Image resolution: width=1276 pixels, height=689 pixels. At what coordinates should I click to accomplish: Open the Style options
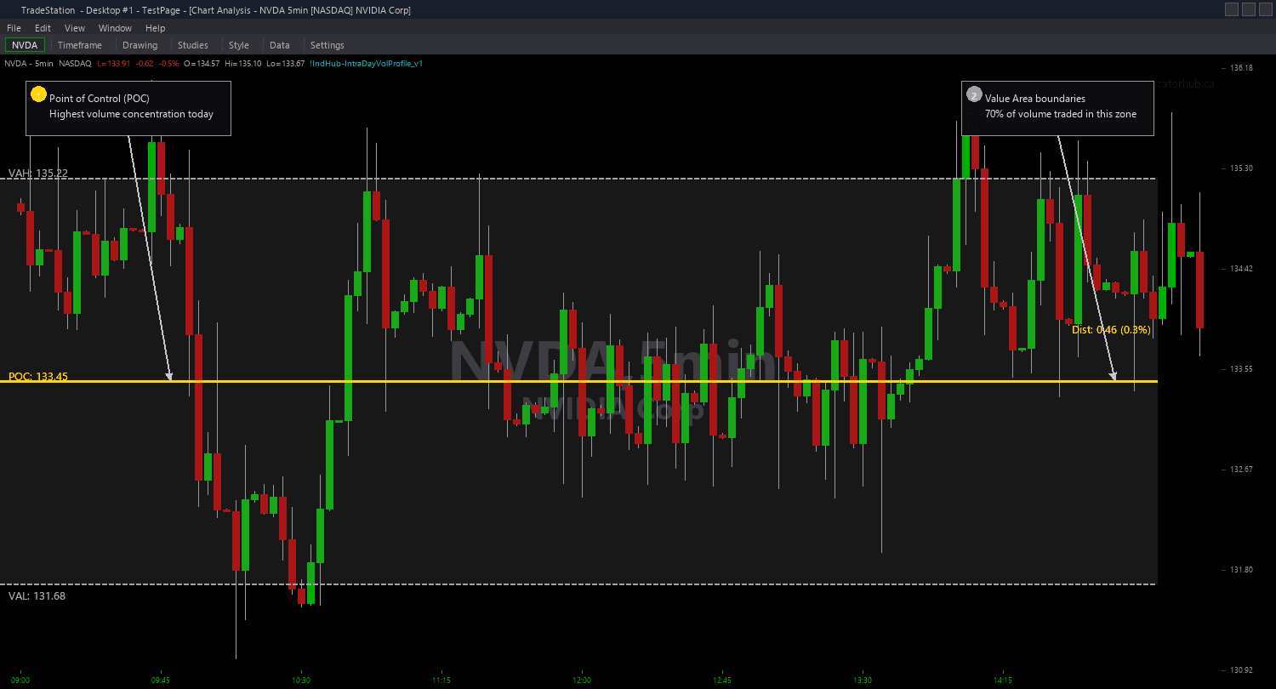[238, 45]
